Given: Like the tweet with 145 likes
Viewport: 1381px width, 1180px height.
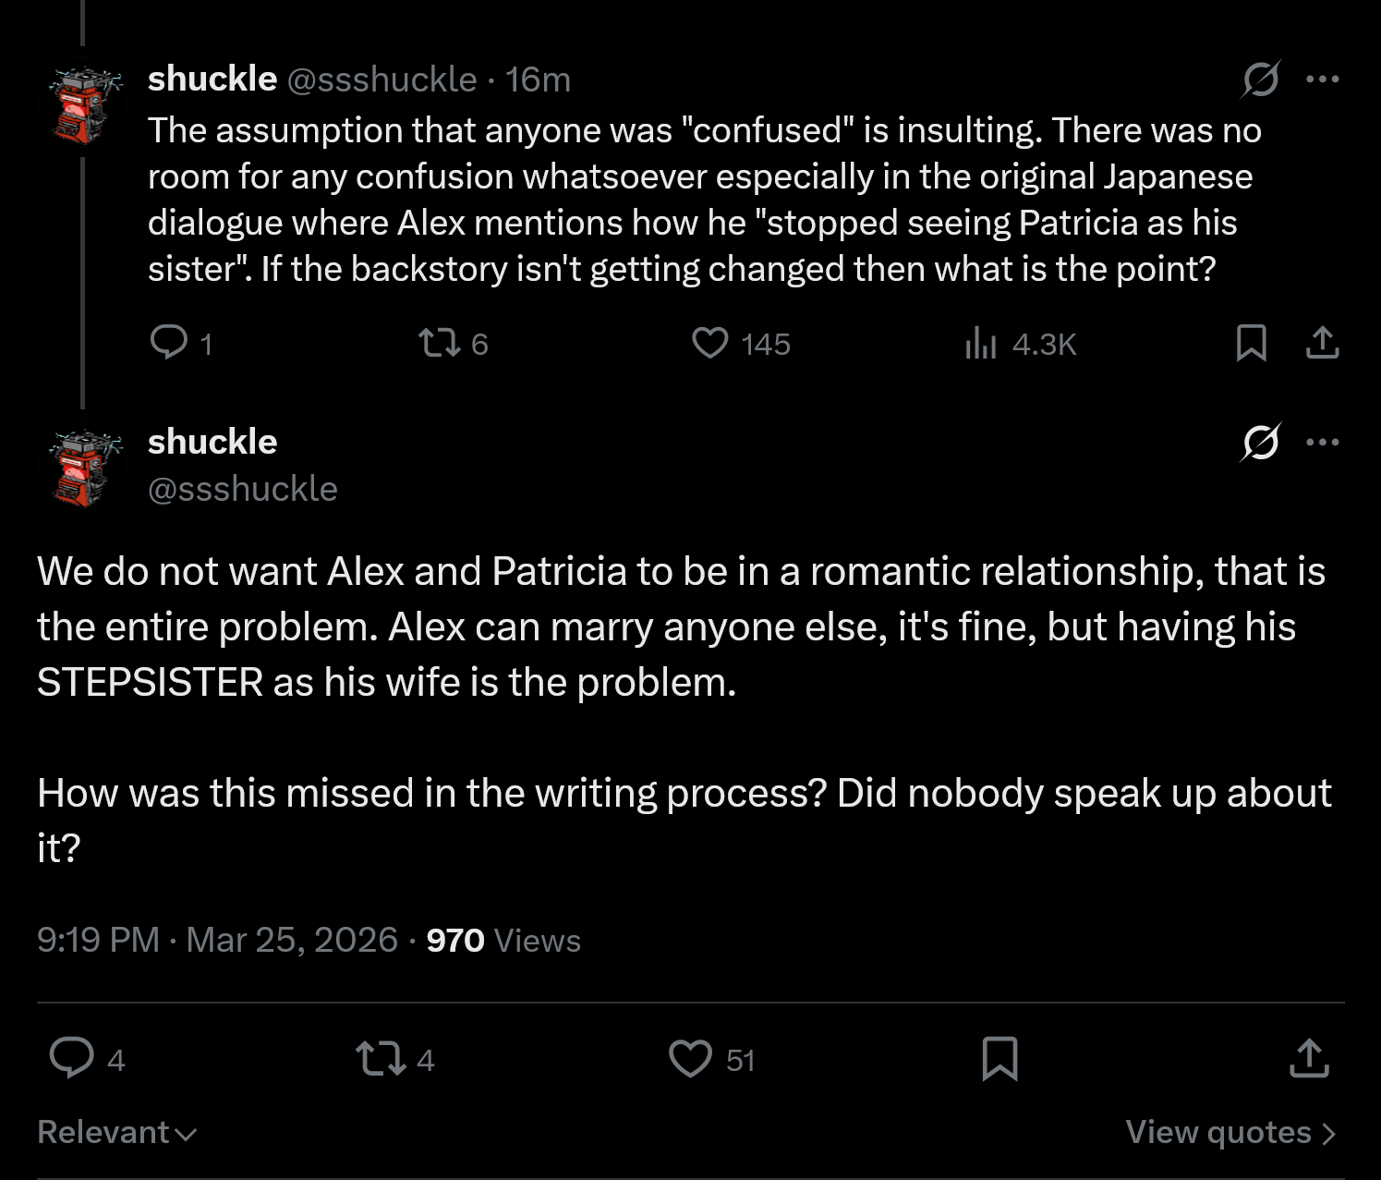Looking at the screenshot, I should point(710,344).
